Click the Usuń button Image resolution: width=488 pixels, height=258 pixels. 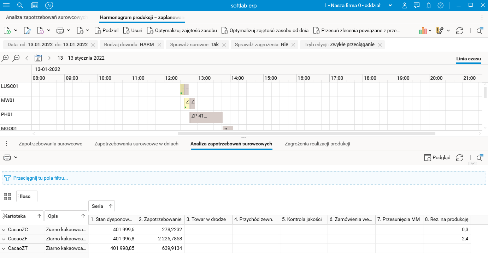[133, 31]
